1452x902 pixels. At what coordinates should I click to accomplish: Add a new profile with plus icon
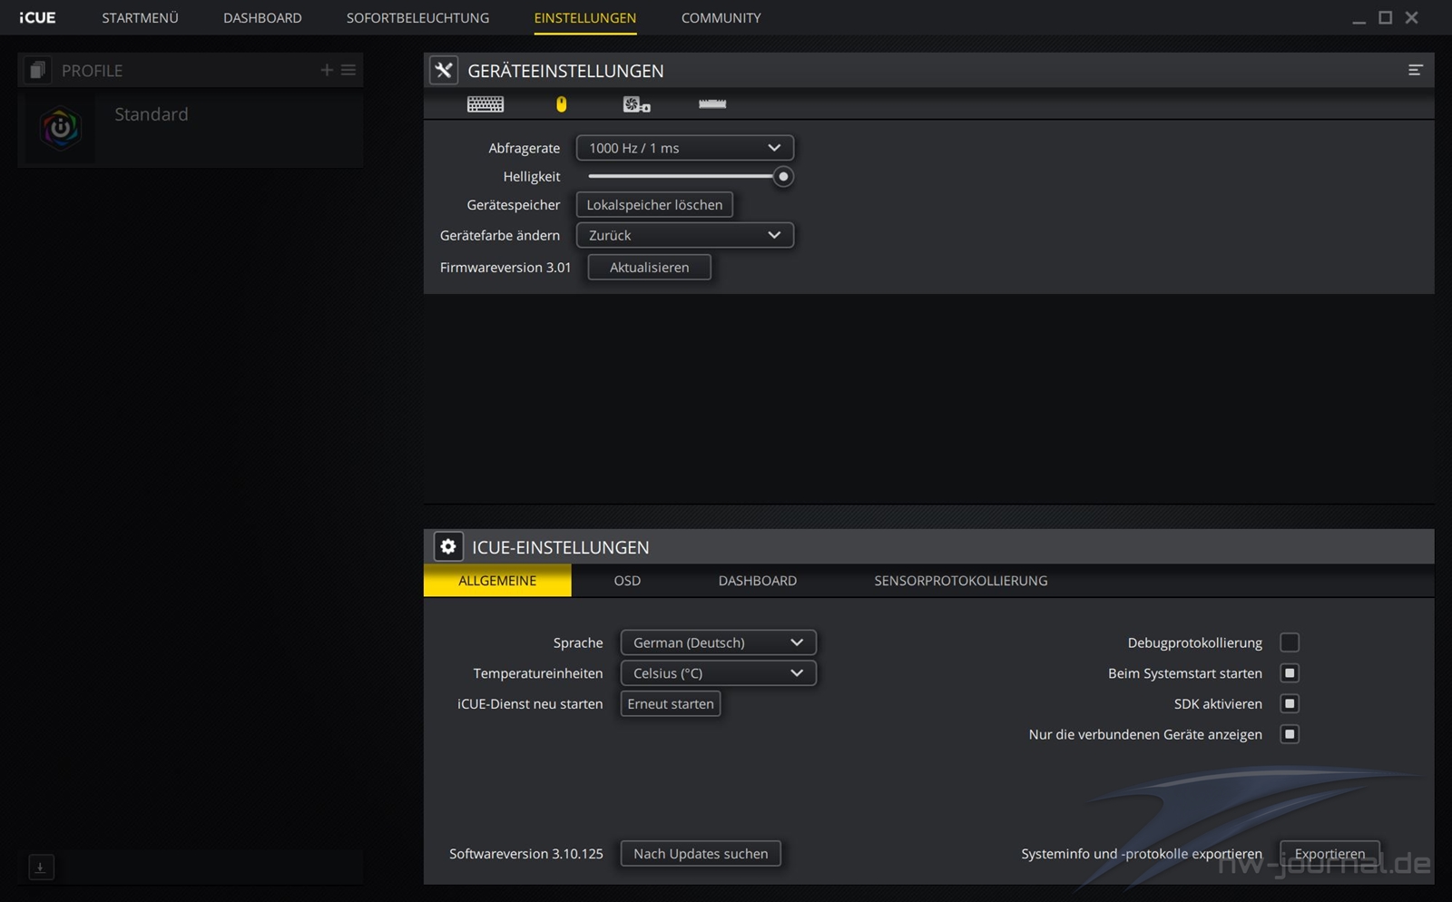(x=327, y=70)
